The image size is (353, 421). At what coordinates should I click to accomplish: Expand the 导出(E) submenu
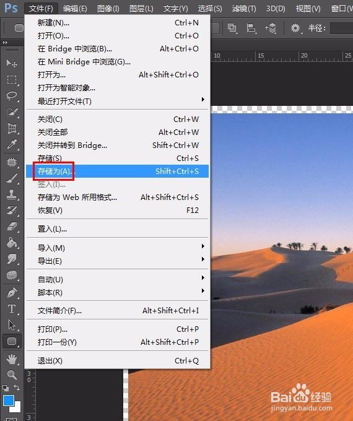coord(203,259)
